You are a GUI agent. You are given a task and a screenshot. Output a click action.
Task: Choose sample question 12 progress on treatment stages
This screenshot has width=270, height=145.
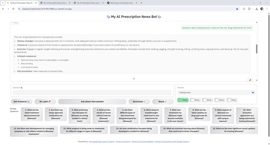[x=84, y=130]
